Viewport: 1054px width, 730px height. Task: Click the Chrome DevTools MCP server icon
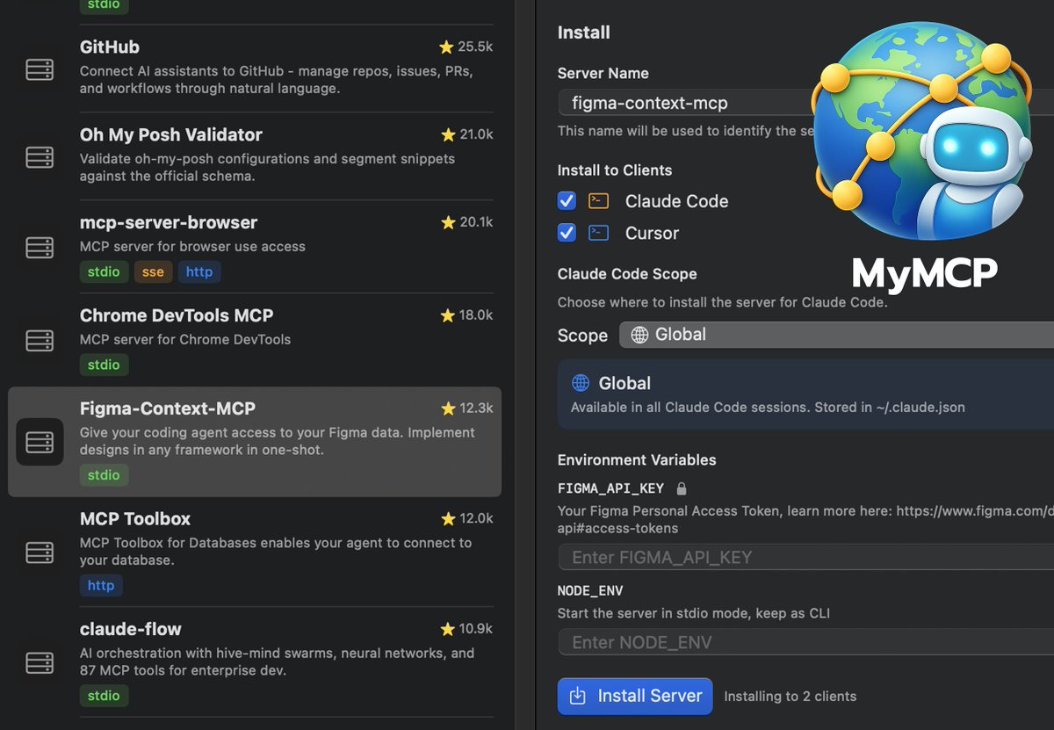[40, 340]
